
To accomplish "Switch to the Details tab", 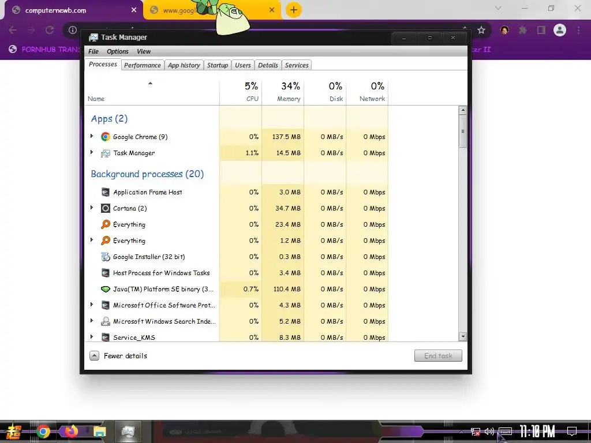I will 268,65.
